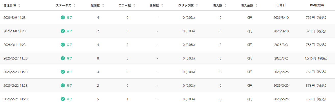This screenshot has width=335, height=105.
Task: Sort by ステータス column arrow
Action: pyautogui.click(x=74, y=5)
